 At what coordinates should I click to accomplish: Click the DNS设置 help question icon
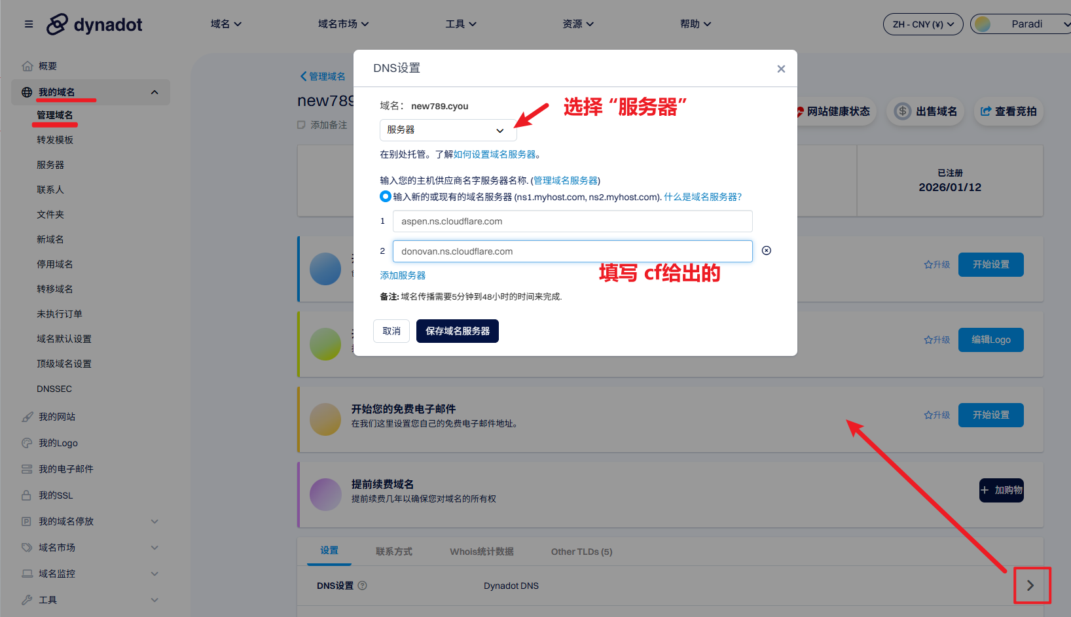pyautogui.click(x=363, y=586)
